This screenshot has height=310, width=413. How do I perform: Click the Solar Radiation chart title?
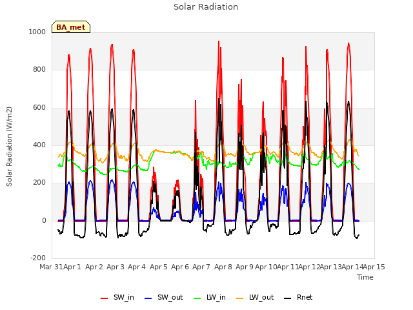pos(206,7)
